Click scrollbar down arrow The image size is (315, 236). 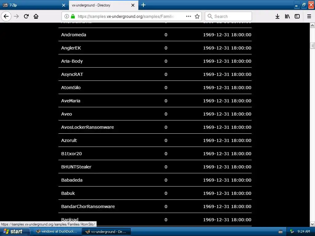point(313,224)
